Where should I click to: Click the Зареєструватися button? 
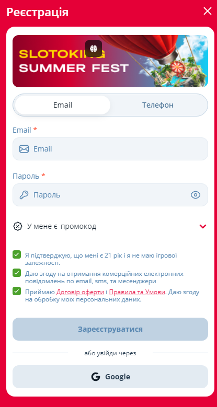click(x=110, y=329)
